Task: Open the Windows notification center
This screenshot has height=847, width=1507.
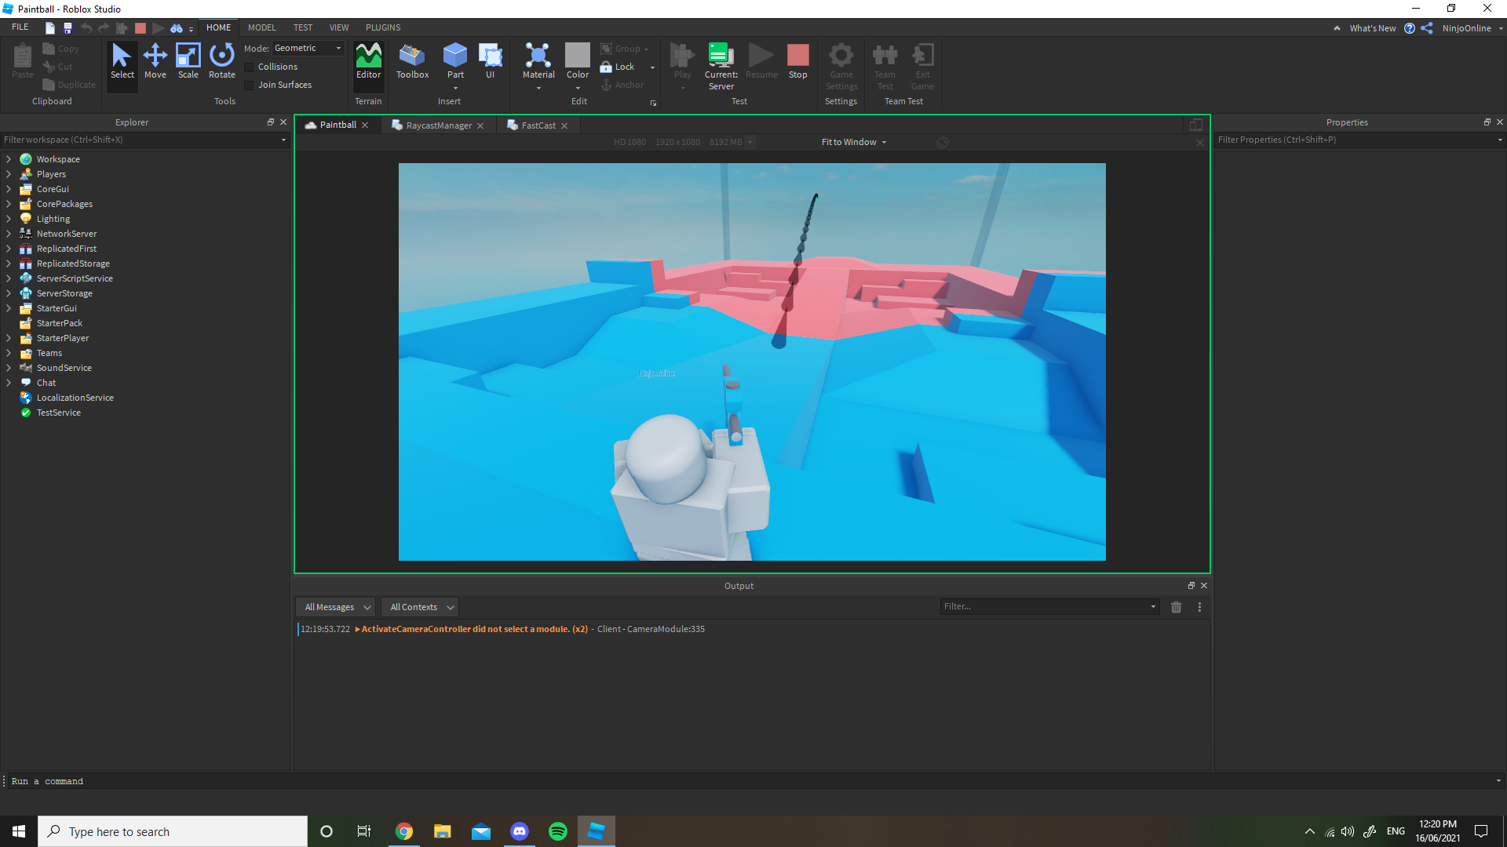Action: (x=1481, y=831)
